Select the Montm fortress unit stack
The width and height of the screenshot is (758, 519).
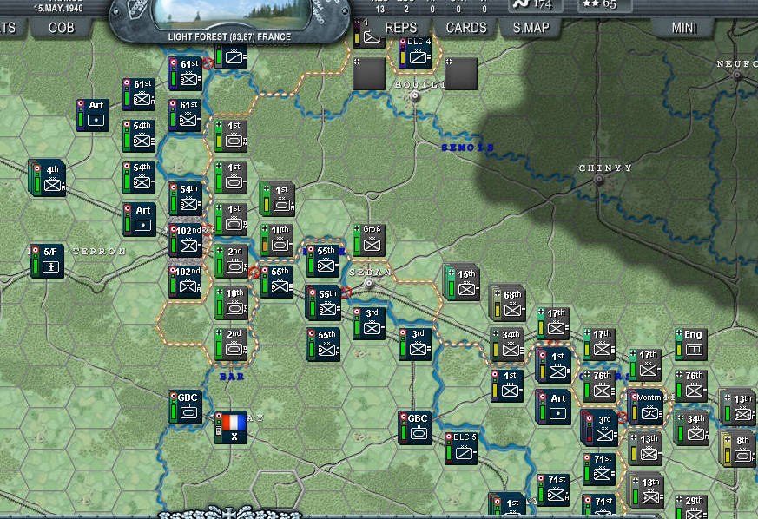(x=645, y=407)
